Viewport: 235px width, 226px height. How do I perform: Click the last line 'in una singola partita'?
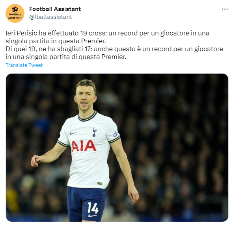point(66,57)
